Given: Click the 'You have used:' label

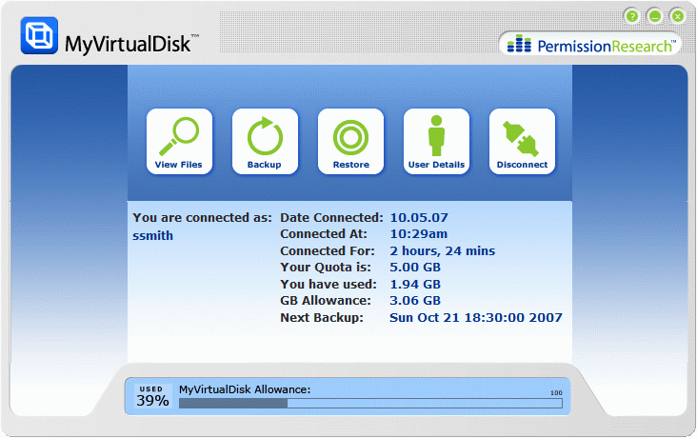Looking at the screenshot, I should [x=329, y=284].
